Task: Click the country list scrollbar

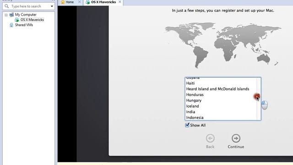Action: click(259, 99)
